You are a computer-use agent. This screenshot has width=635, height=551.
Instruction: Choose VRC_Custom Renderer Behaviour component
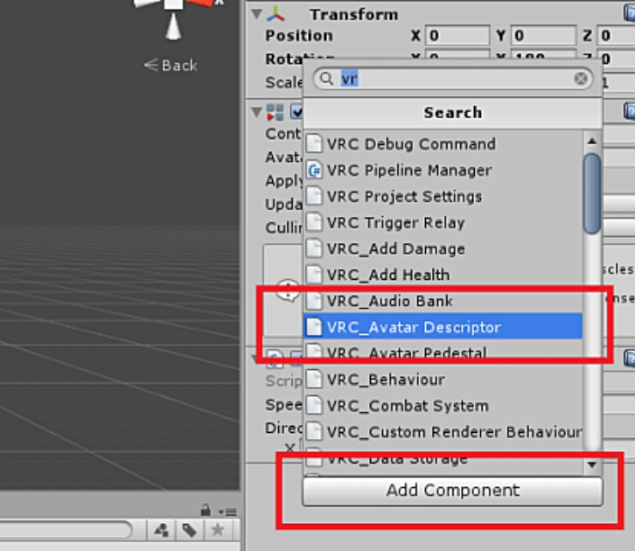click(443, 432)
